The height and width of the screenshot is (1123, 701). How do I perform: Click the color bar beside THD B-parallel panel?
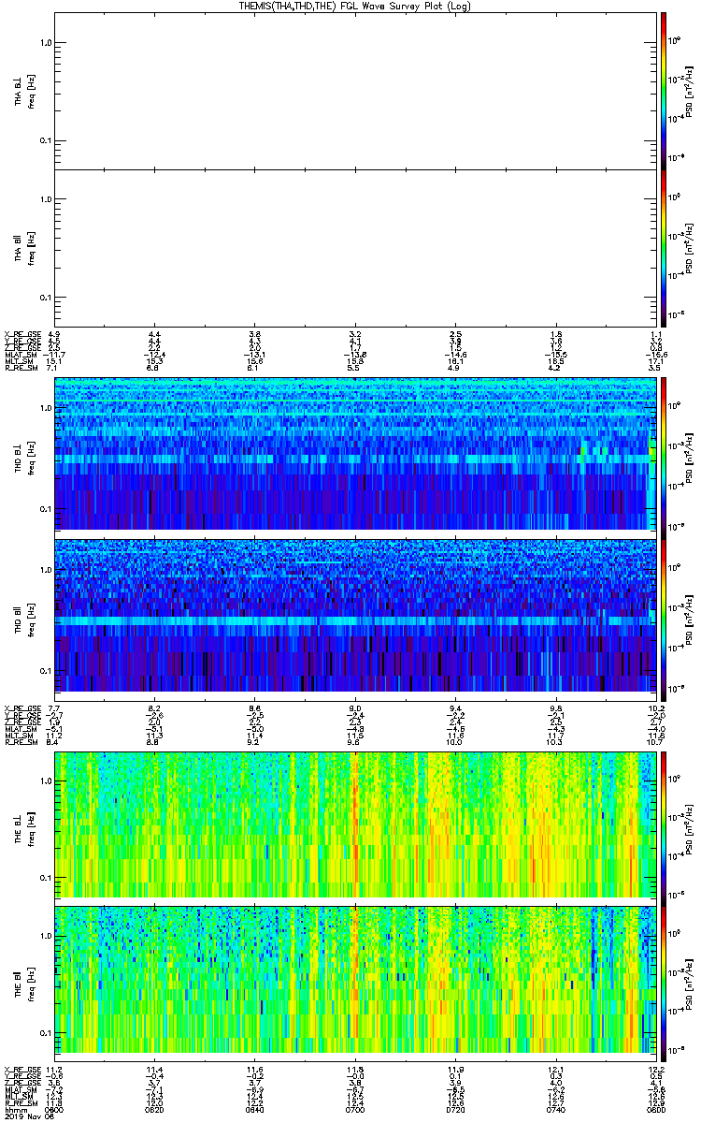coord(664,615)
